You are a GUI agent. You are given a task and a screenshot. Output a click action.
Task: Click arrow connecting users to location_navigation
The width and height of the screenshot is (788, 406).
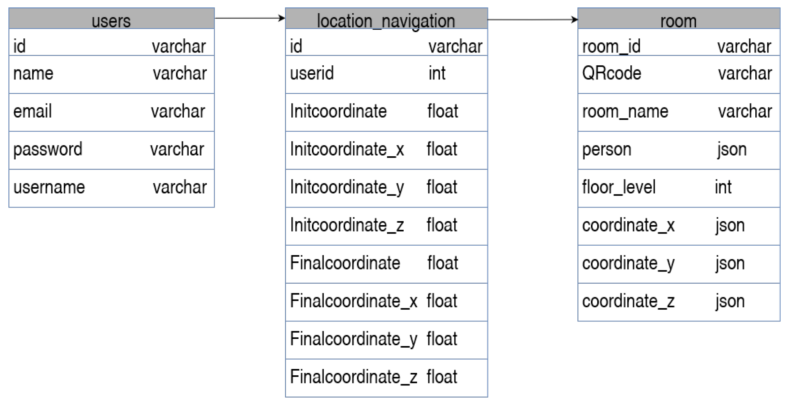250,18
